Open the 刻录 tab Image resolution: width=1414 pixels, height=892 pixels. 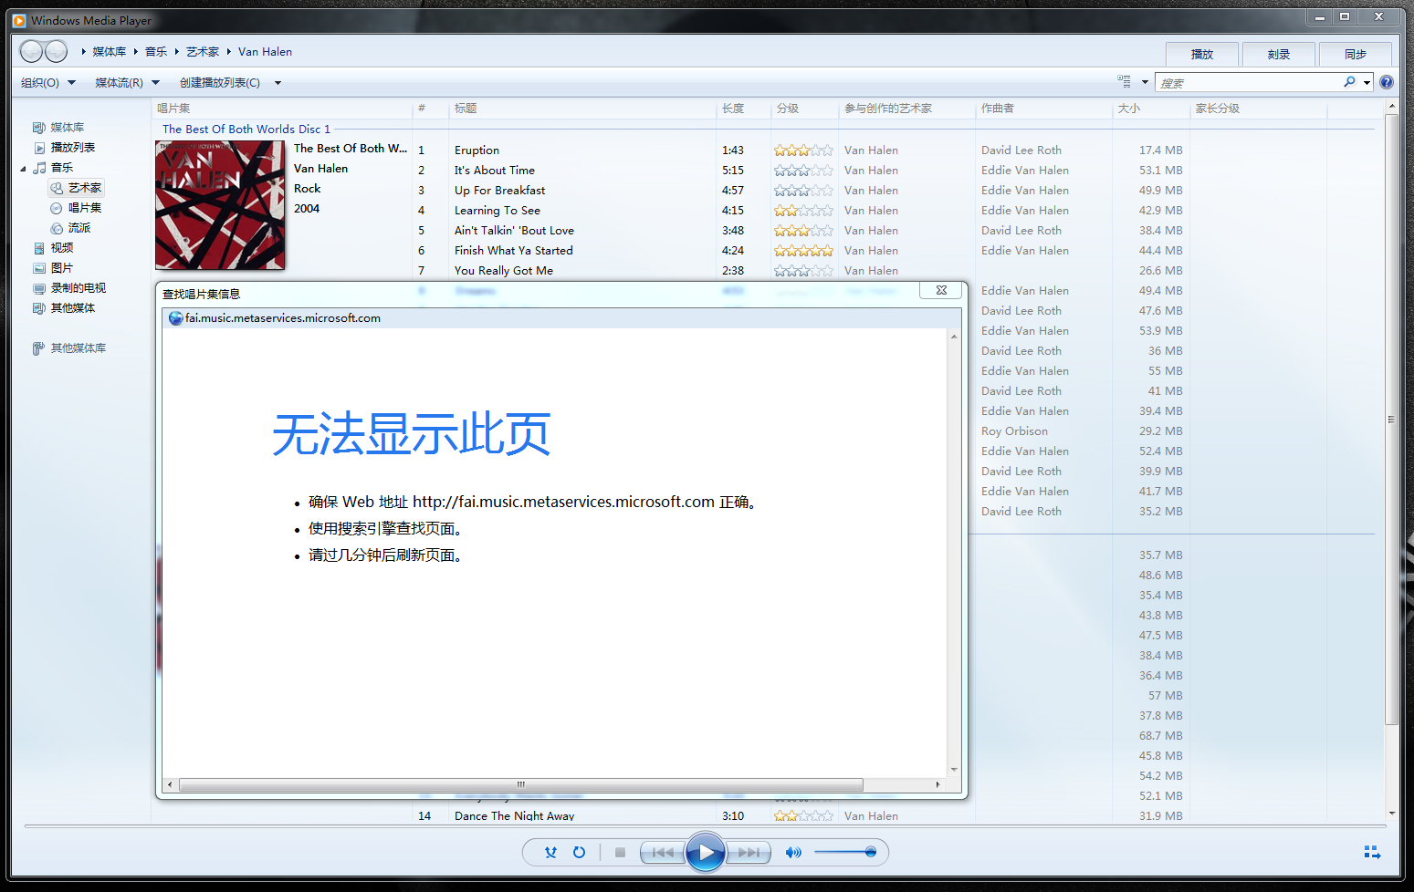[1279, 54]
